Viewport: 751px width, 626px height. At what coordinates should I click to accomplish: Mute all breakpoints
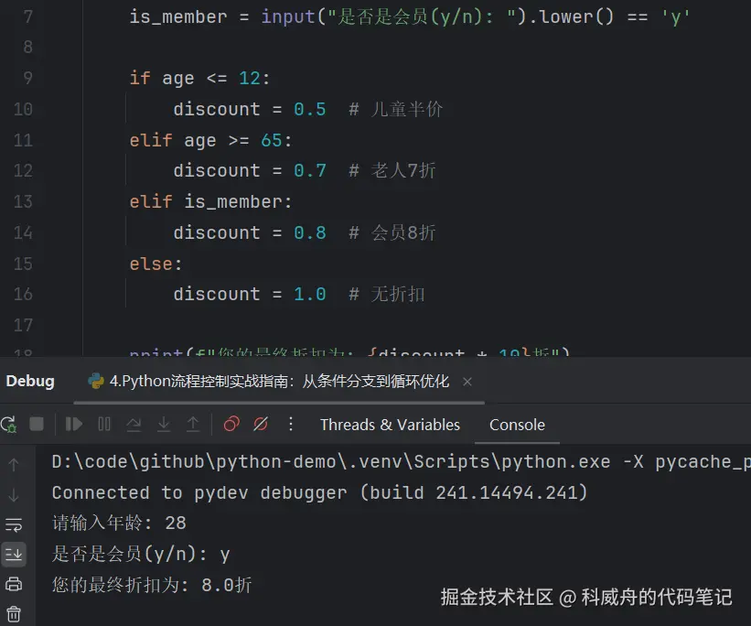pyautogui.click(x=261, y=425)
